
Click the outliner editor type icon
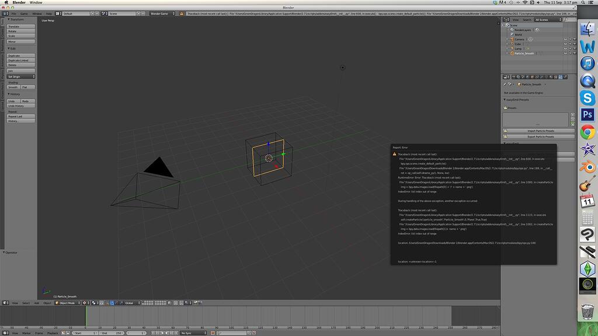506,20
